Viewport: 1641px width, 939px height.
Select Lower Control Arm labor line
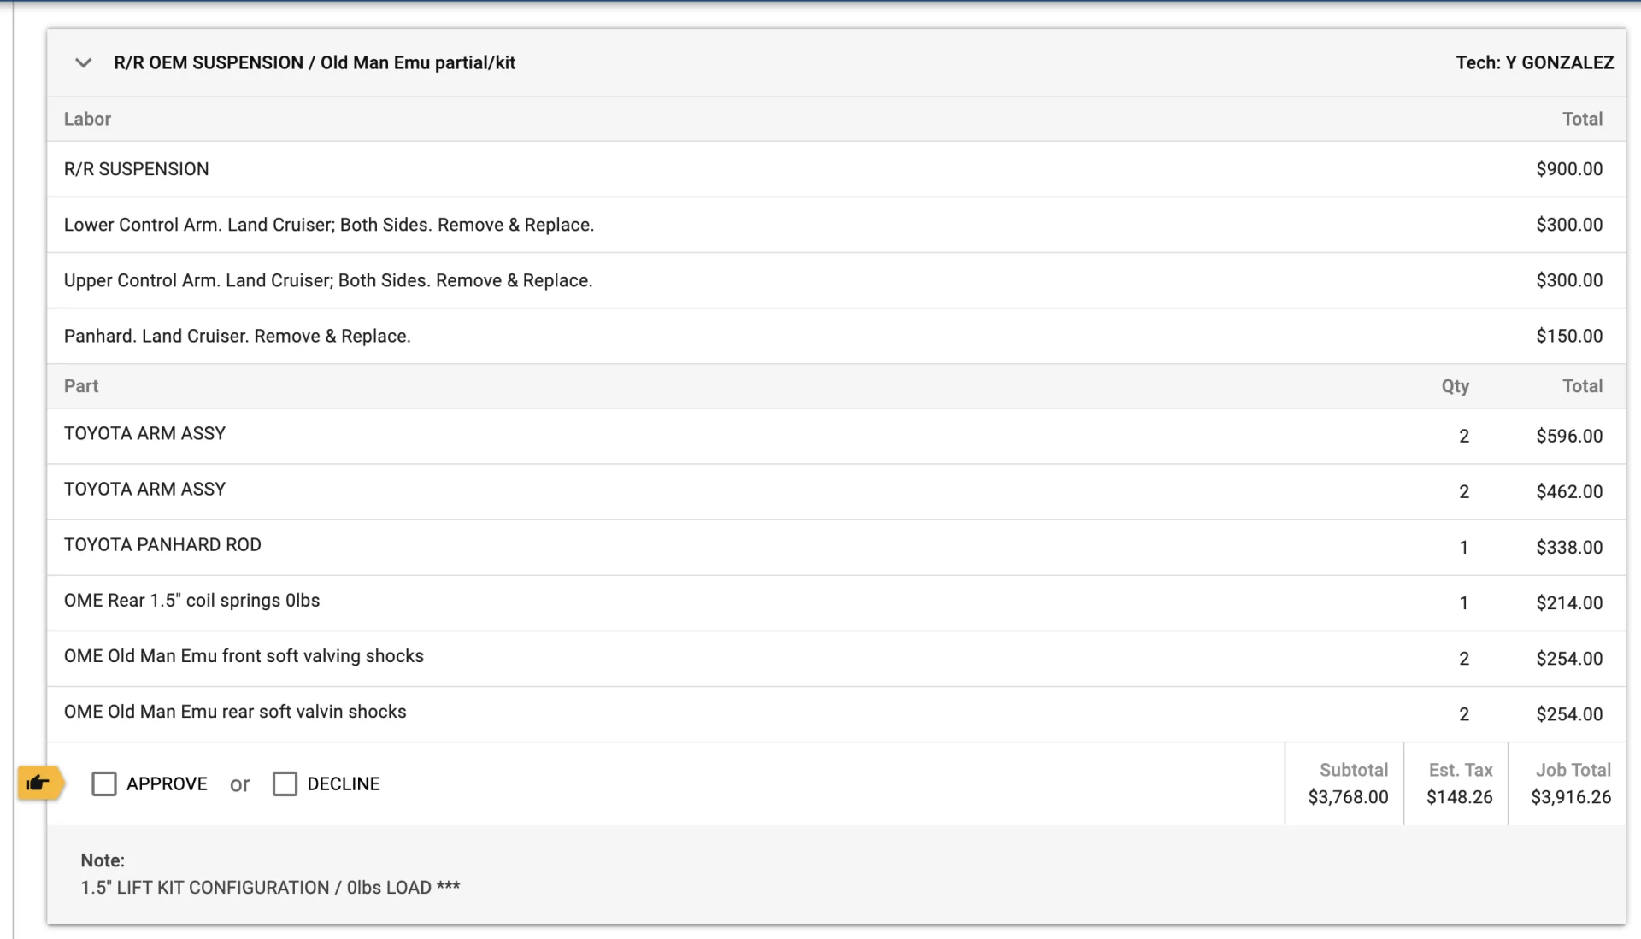[x=328, y=225]
